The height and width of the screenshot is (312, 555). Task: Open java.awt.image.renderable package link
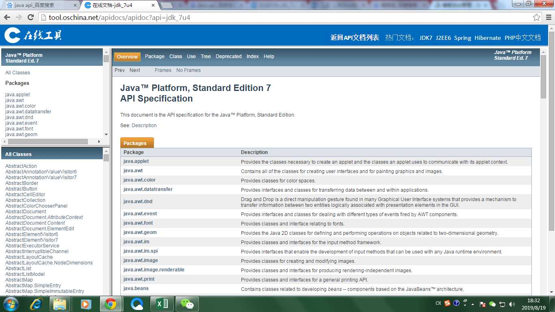click(x=154, y=270)
